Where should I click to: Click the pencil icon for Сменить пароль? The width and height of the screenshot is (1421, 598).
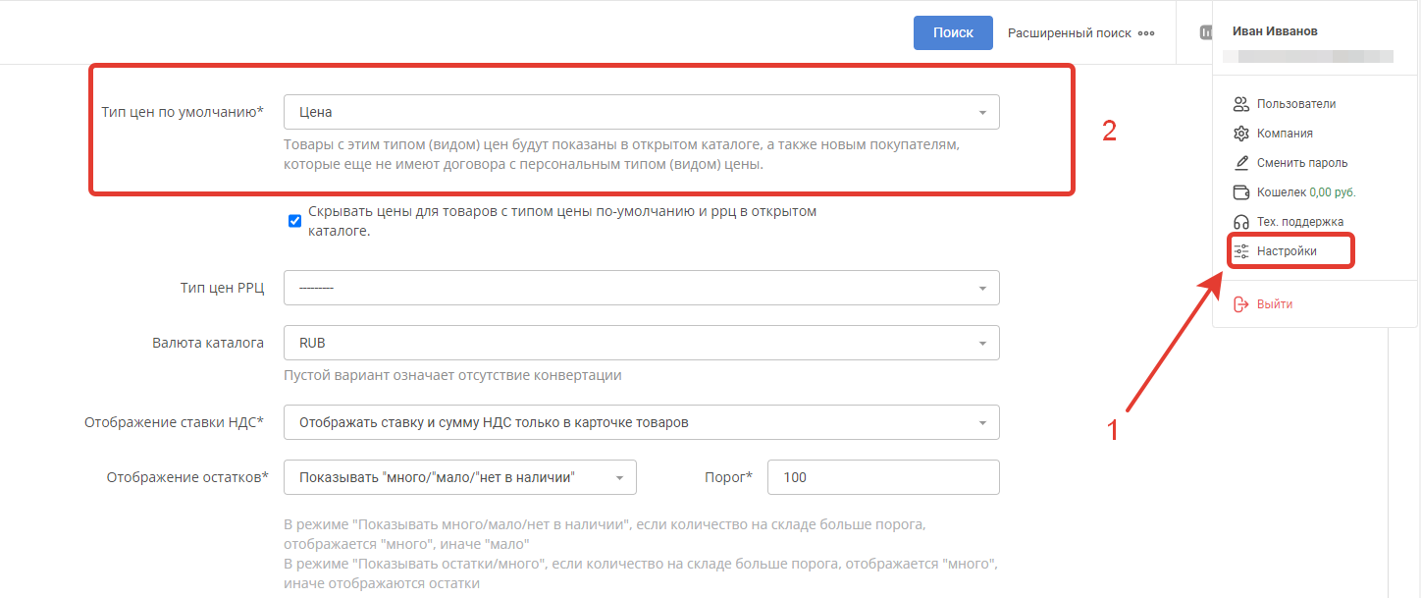(1241, 163)
